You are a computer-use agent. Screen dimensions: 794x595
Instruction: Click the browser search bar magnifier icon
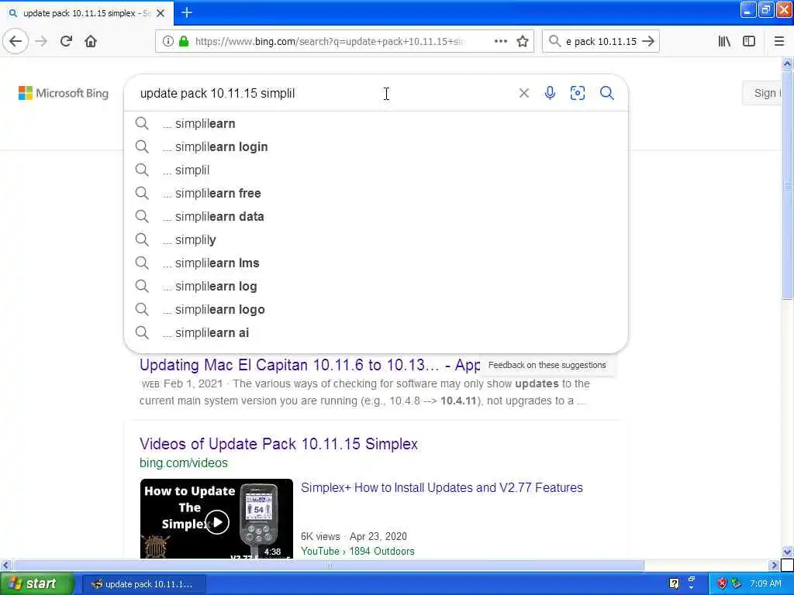point(554,41)
